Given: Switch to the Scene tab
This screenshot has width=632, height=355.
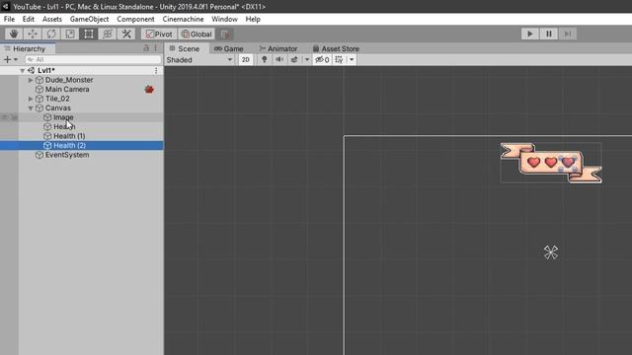Looking at the screenshot, I should click(x=185, y=48).
